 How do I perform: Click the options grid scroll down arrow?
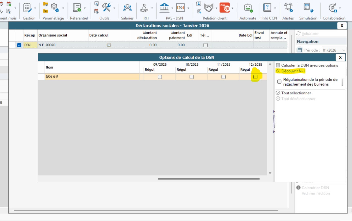pyautogui.click(x=270, y=173)
